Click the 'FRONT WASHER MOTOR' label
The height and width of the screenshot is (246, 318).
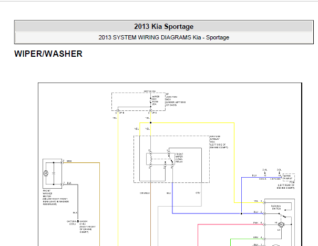[x=47, y=193]
